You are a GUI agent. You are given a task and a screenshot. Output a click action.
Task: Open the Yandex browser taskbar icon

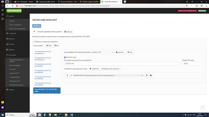click(x=39, y=115)
